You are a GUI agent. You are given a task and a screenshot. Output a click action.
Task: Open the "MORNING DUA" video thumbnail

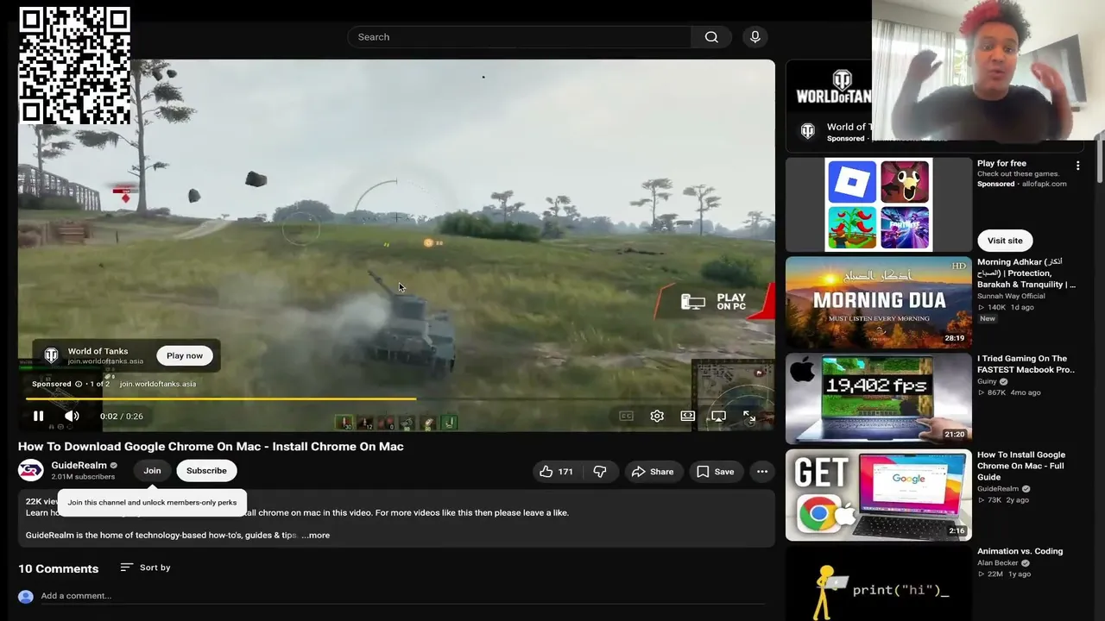(879, 303)
